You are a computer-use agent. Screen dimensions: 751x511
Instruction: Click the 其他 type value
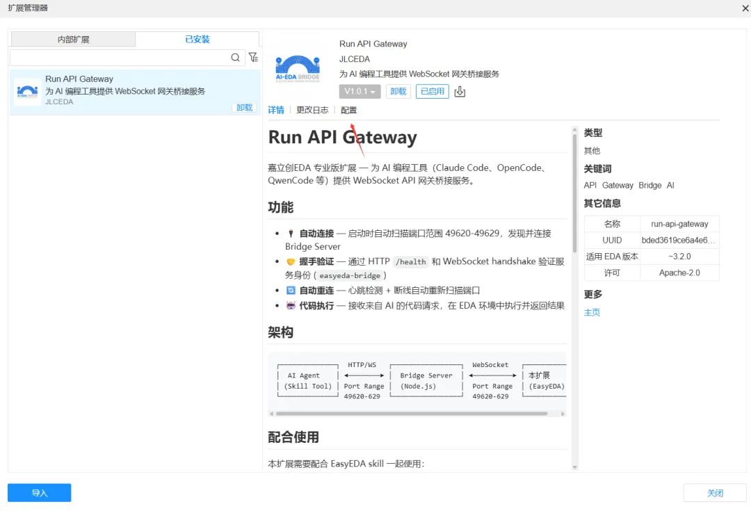click(592, 151)
